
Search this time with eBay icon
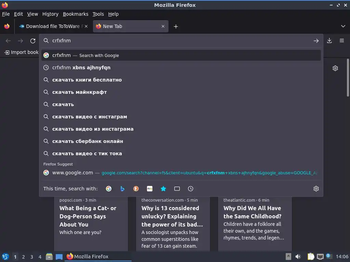150,189
